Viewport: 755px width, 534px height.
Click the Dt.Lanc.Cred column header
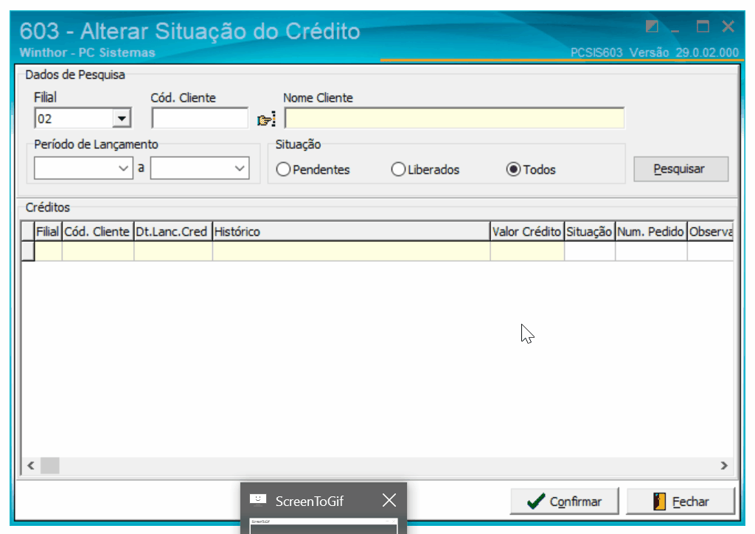(173, 232)
